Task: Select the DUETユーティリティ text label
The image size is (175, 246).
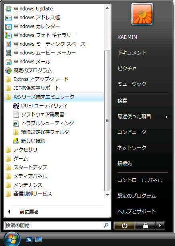Action: click(x=44, y=106)
